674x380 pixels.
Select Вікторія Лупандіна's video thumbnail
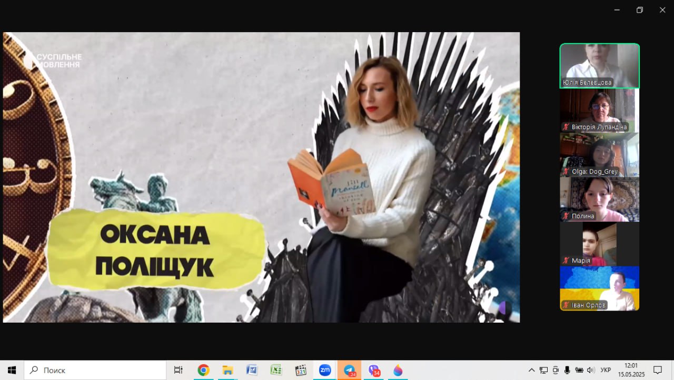coord(600,111)
